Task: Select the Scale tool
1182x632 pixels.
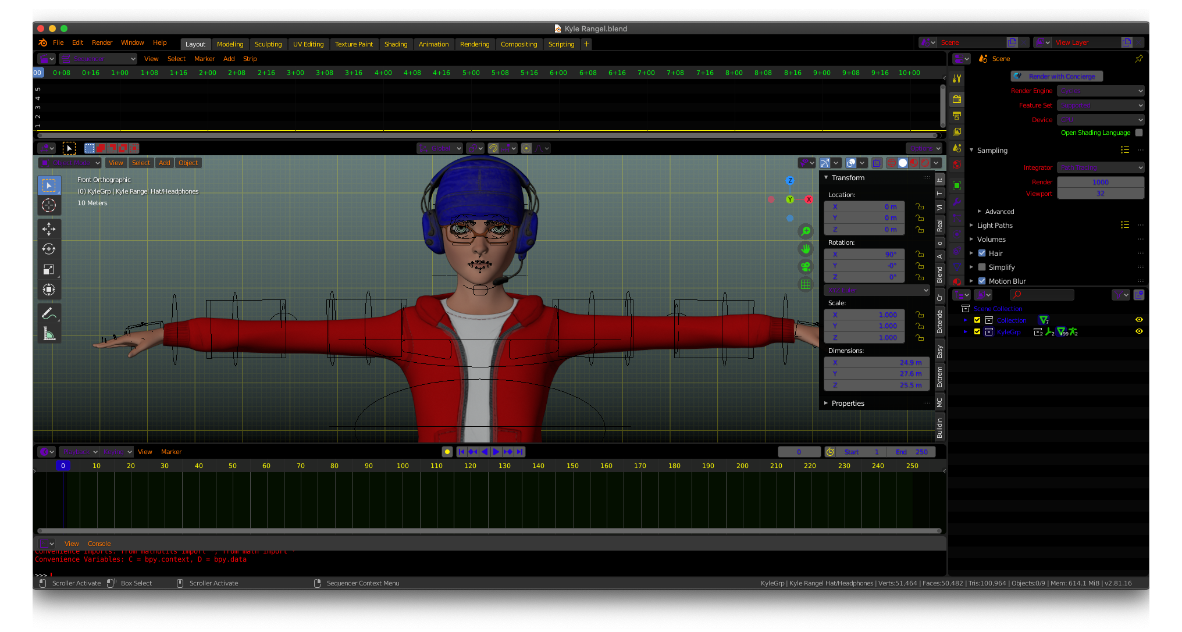Action: 49,269
